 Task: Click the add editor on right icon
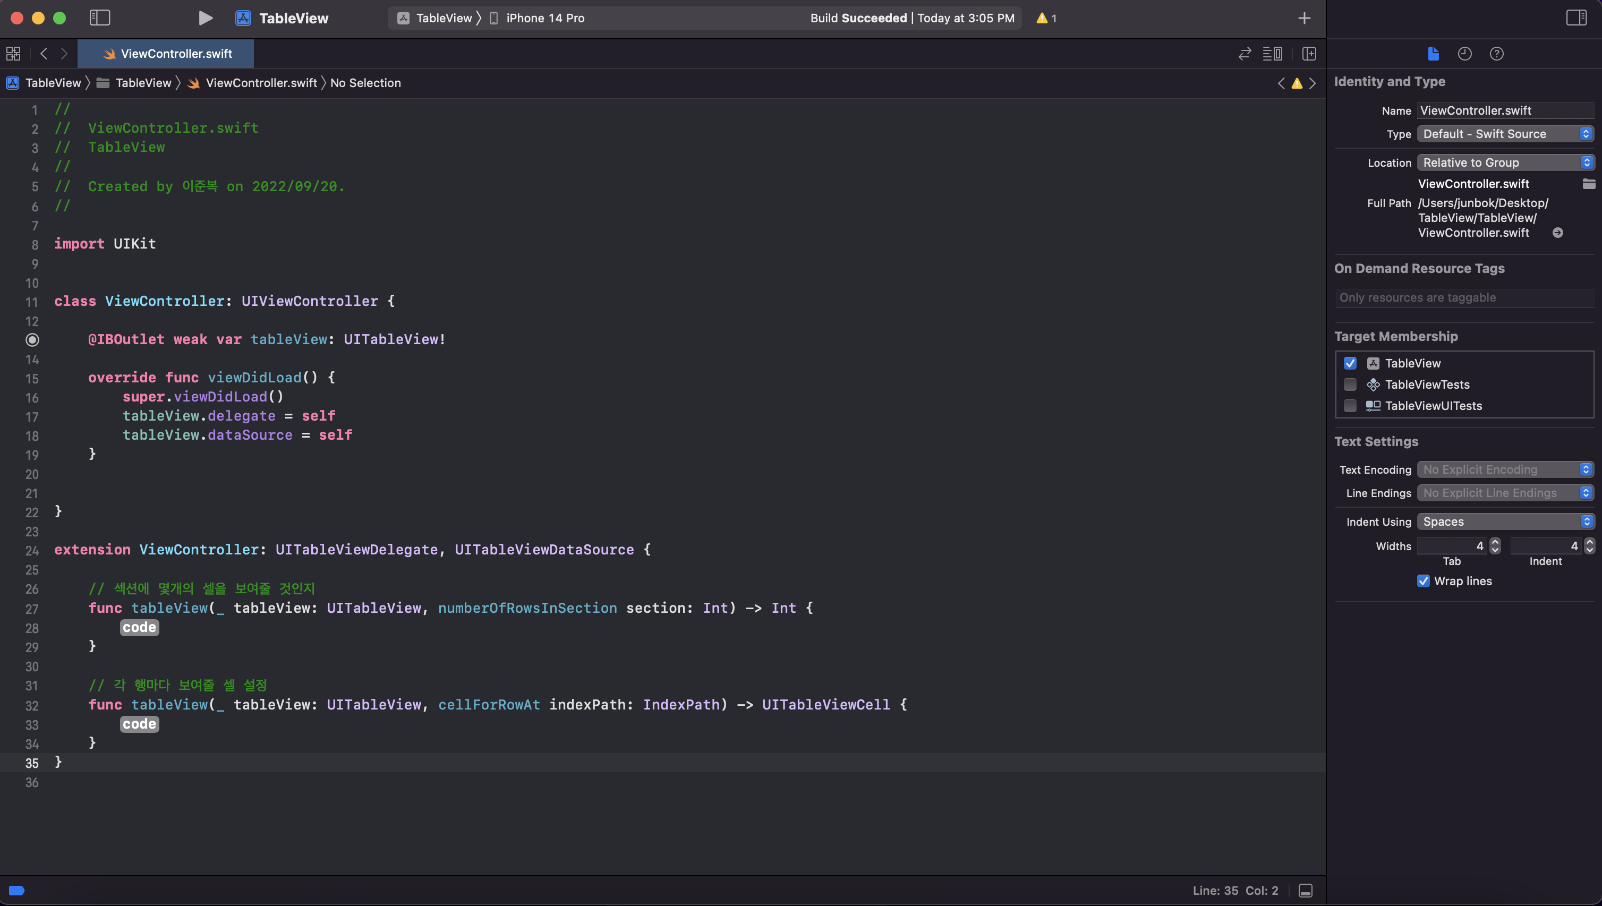1309,54
